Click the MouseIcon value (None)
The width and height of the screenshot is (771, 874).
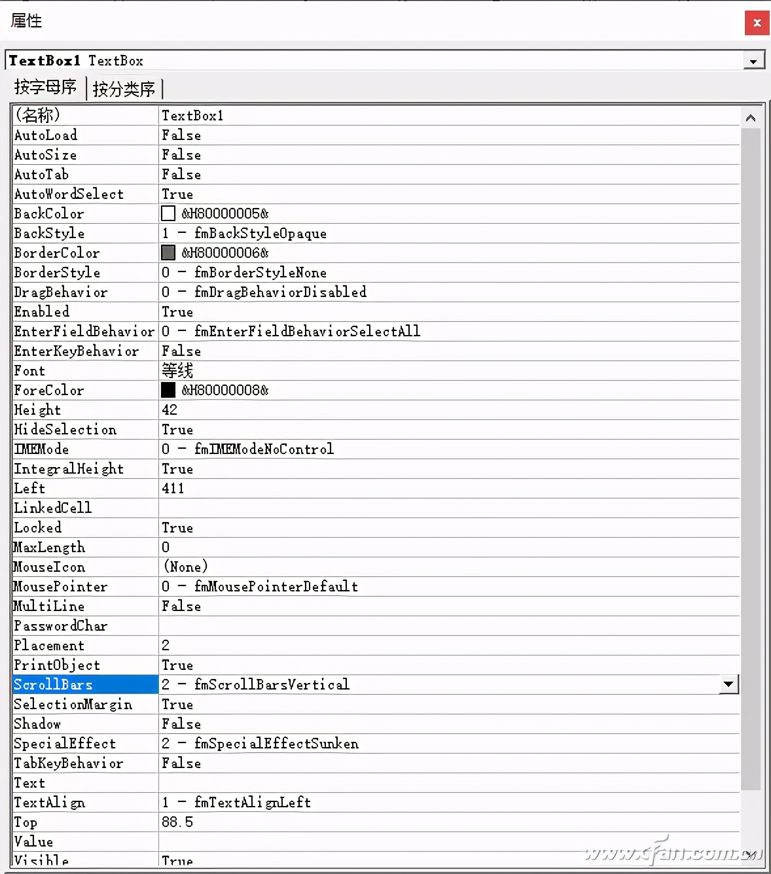pyautogui.click(x=186, y=567)
